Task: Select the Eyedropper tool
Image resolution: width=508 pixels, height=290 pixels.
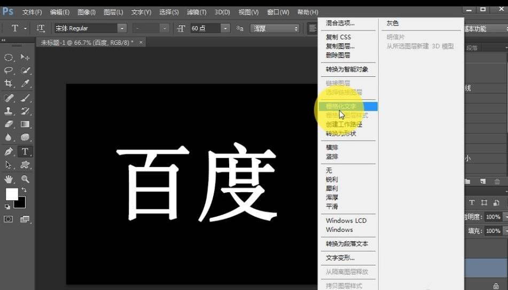Action: (25, 83)
